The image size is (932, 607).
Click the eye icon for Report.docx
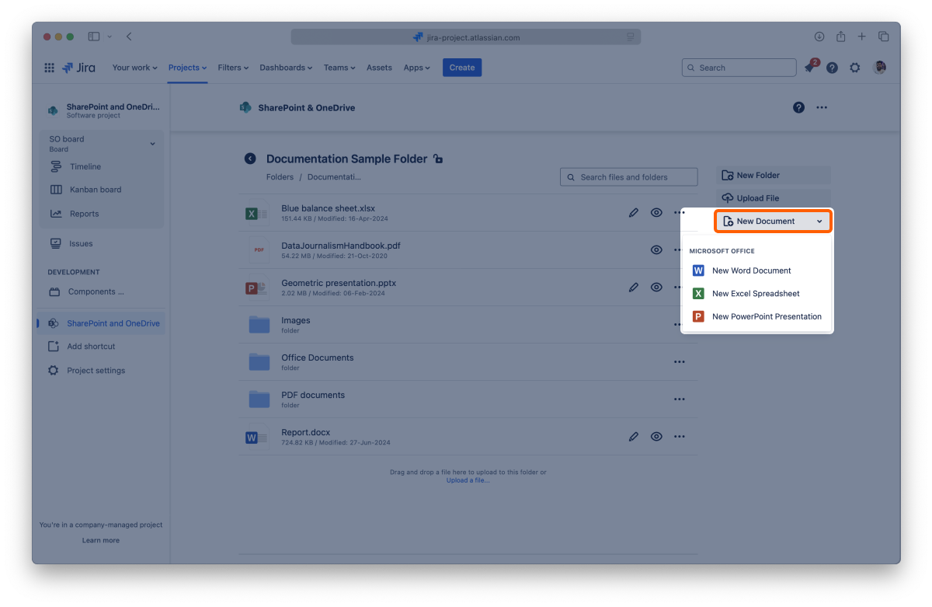[x=656, y=437]
